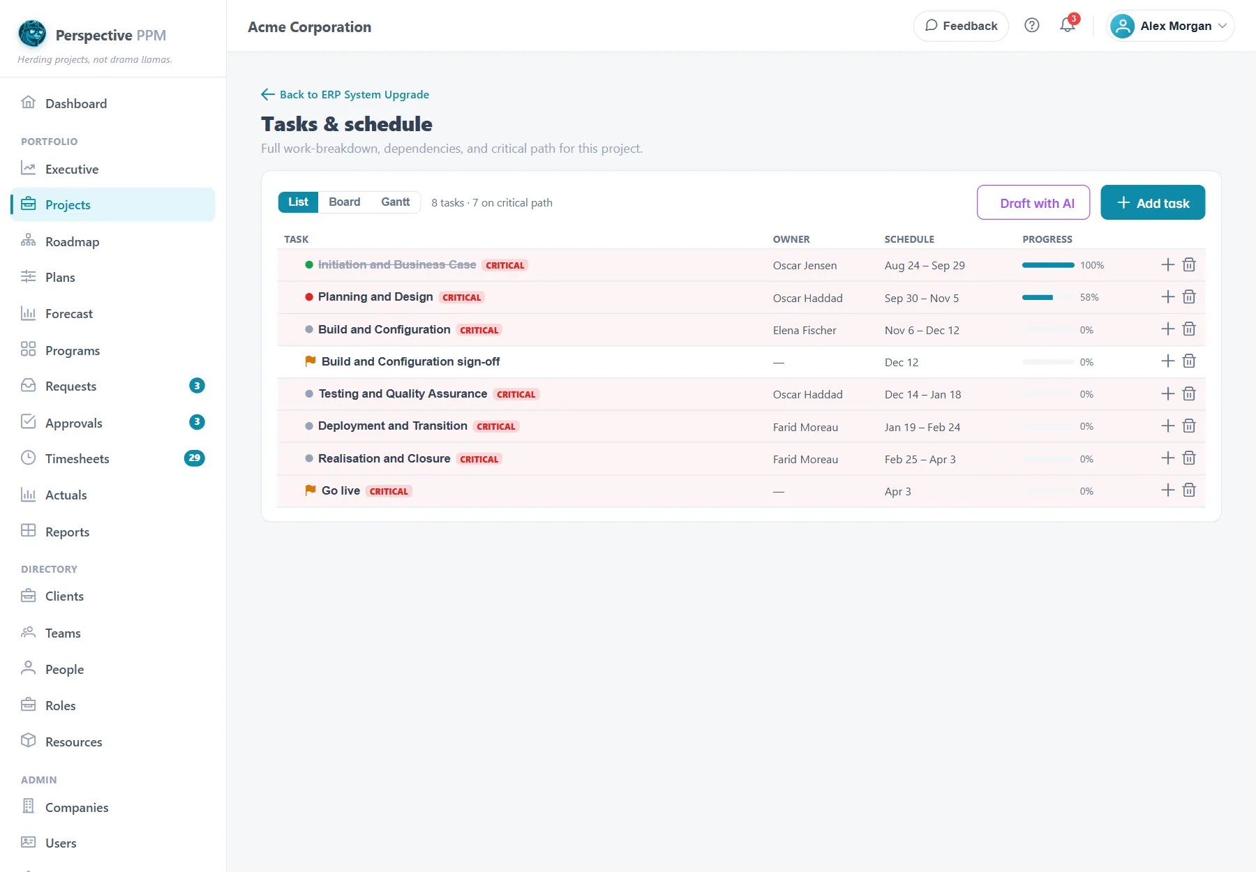Switch to the Gantt view

[396, 202]
